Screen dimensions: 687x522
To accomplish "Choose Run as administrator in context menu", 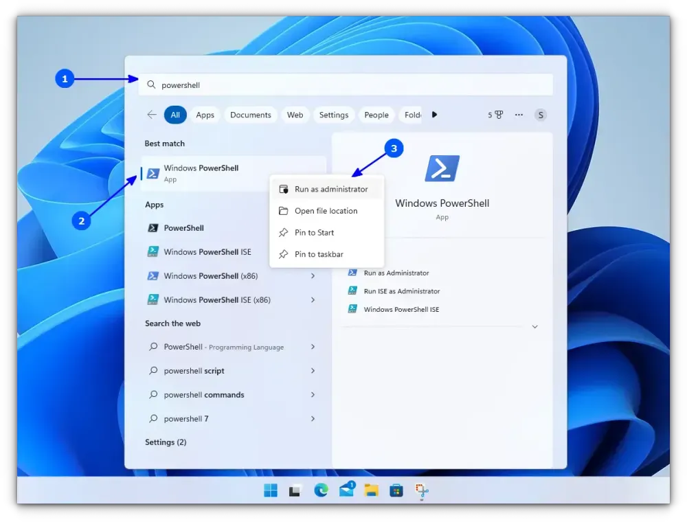I will point(327,189).
